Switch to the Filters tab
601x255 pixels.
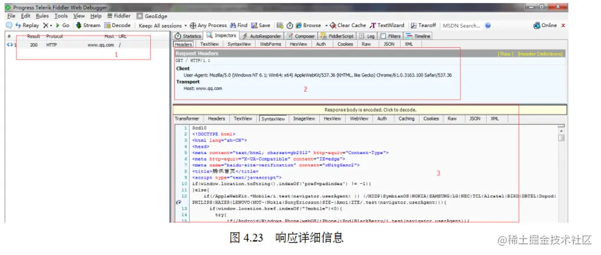391,36
